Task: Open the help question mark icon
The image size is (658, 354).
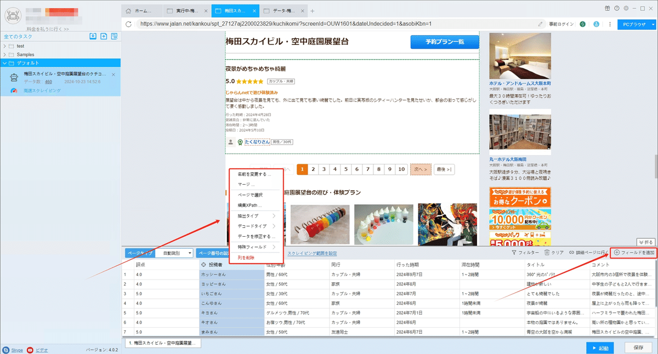Action: tap(617, 8)
